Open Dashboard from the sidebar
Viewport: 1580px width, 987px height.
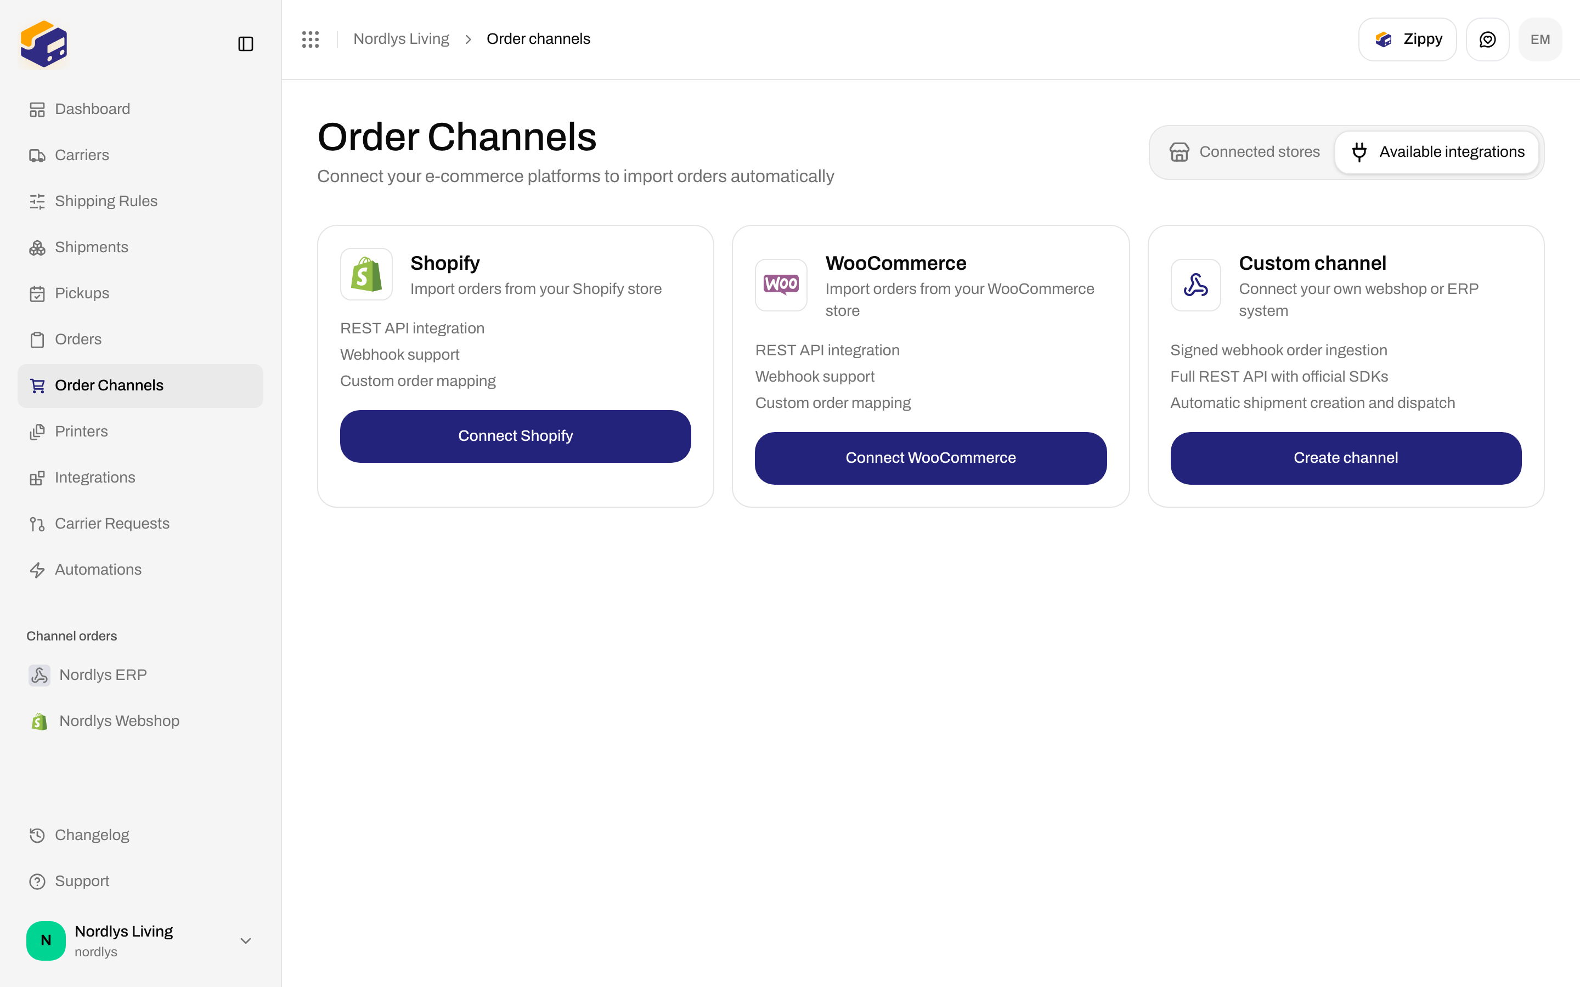[x=140, y=109]
